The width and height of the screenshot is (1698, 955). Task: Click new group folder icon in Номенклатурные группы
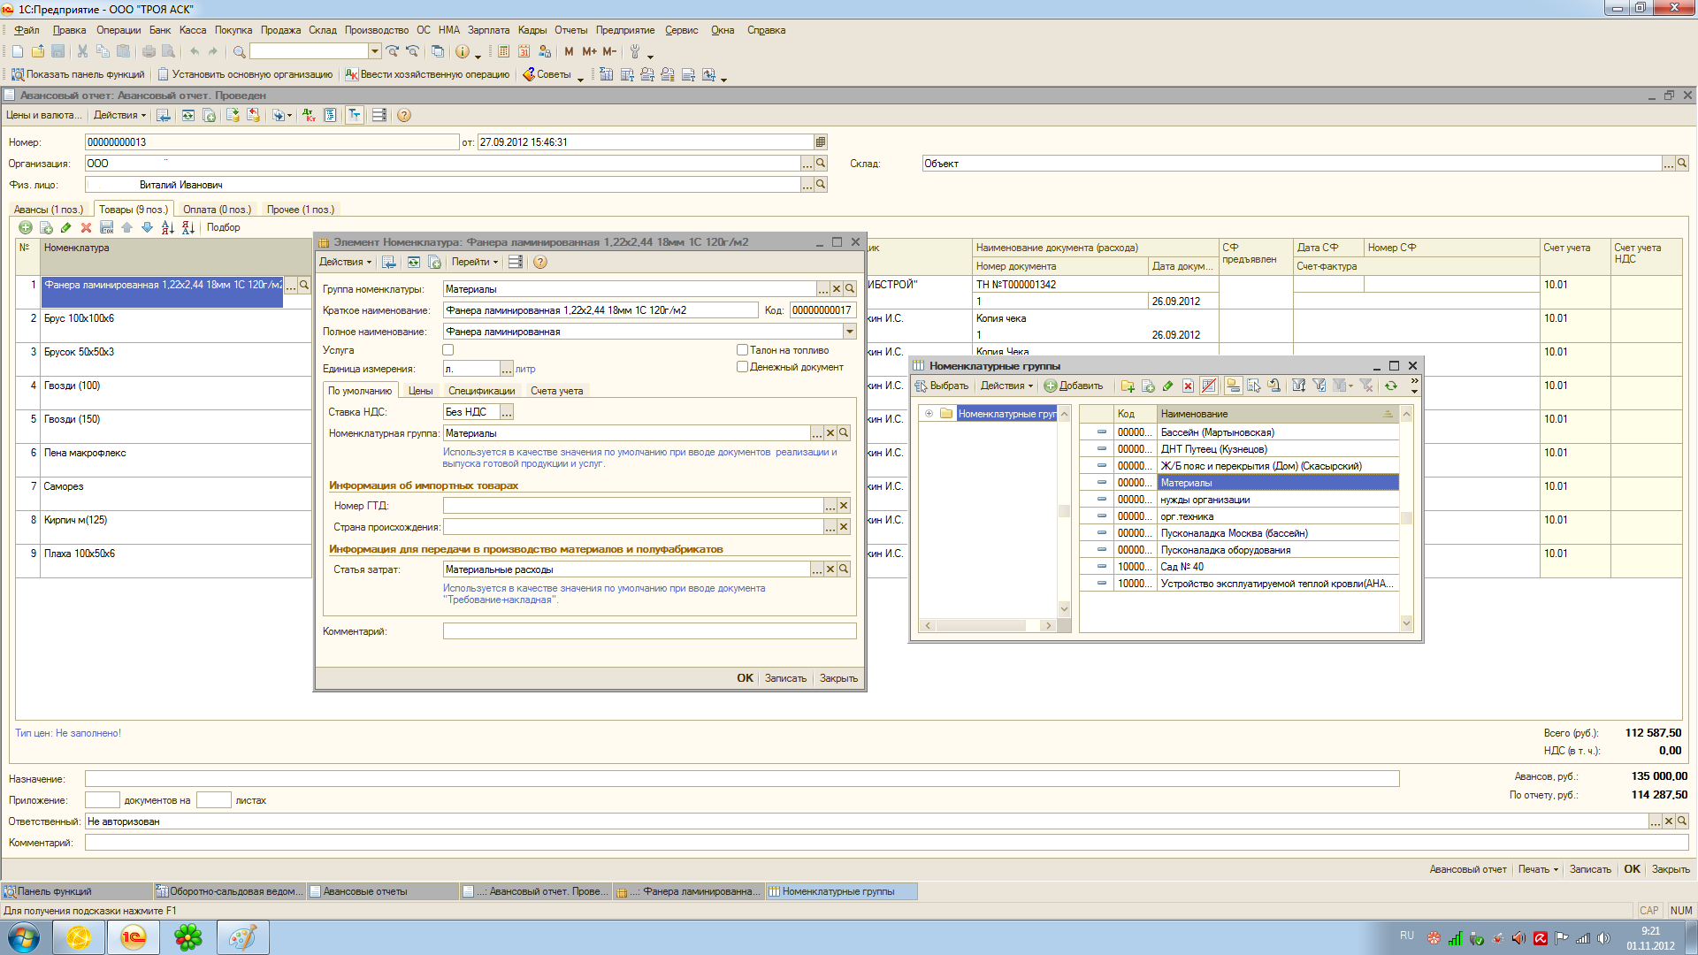[1128, 386]
